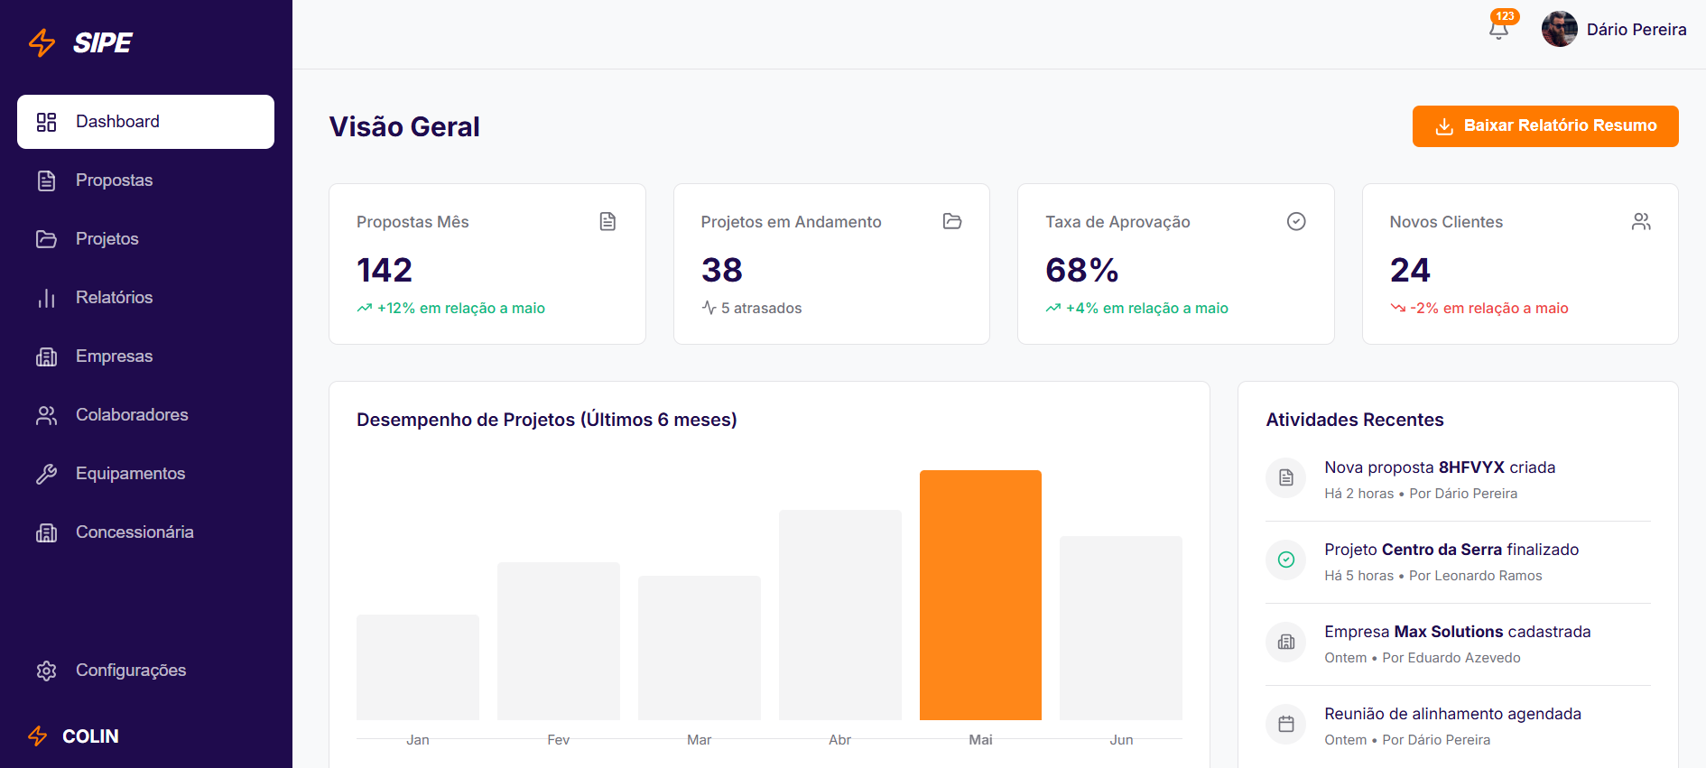Click the notification count badge 123

tap(1505, 16)
